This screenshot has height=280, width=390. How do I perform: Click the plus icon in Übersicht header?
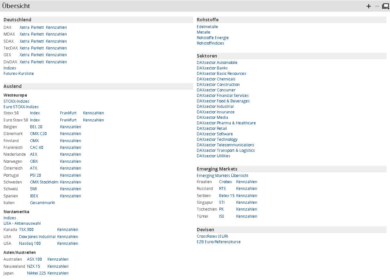tap(369, 6)
